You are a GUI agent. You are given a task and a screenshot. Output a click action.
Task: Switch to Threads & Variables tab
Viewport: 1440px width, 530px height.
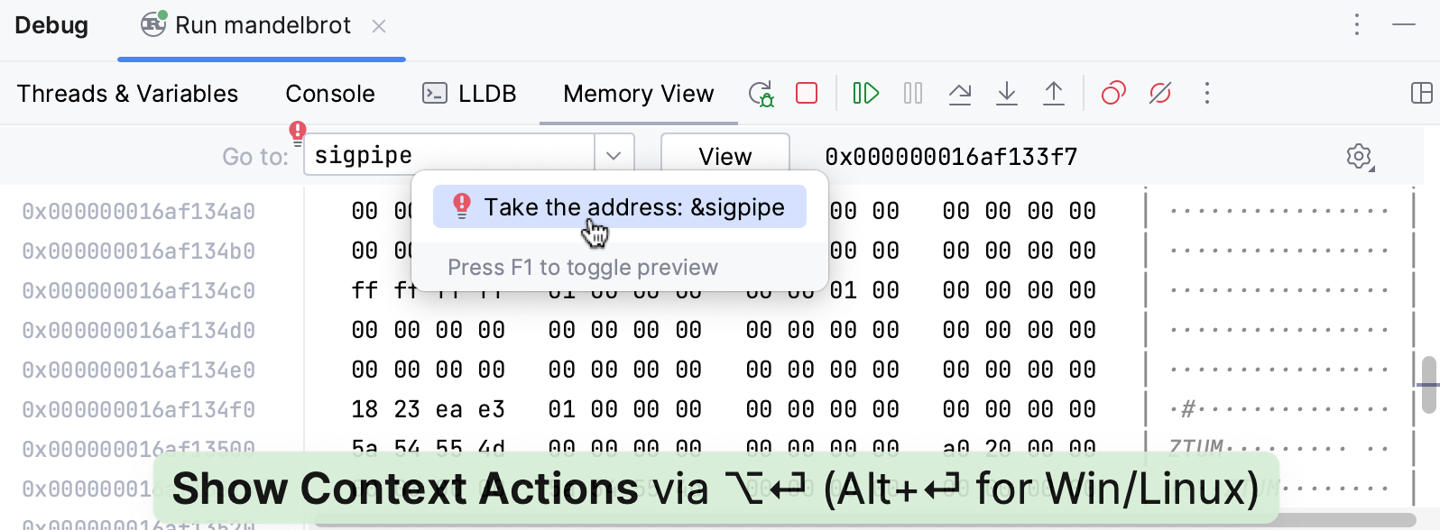(127, 94)
